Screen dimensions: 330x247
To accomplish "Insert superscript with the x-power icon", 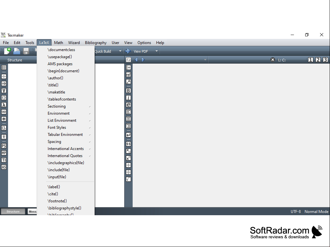I will tap(128, 158).
